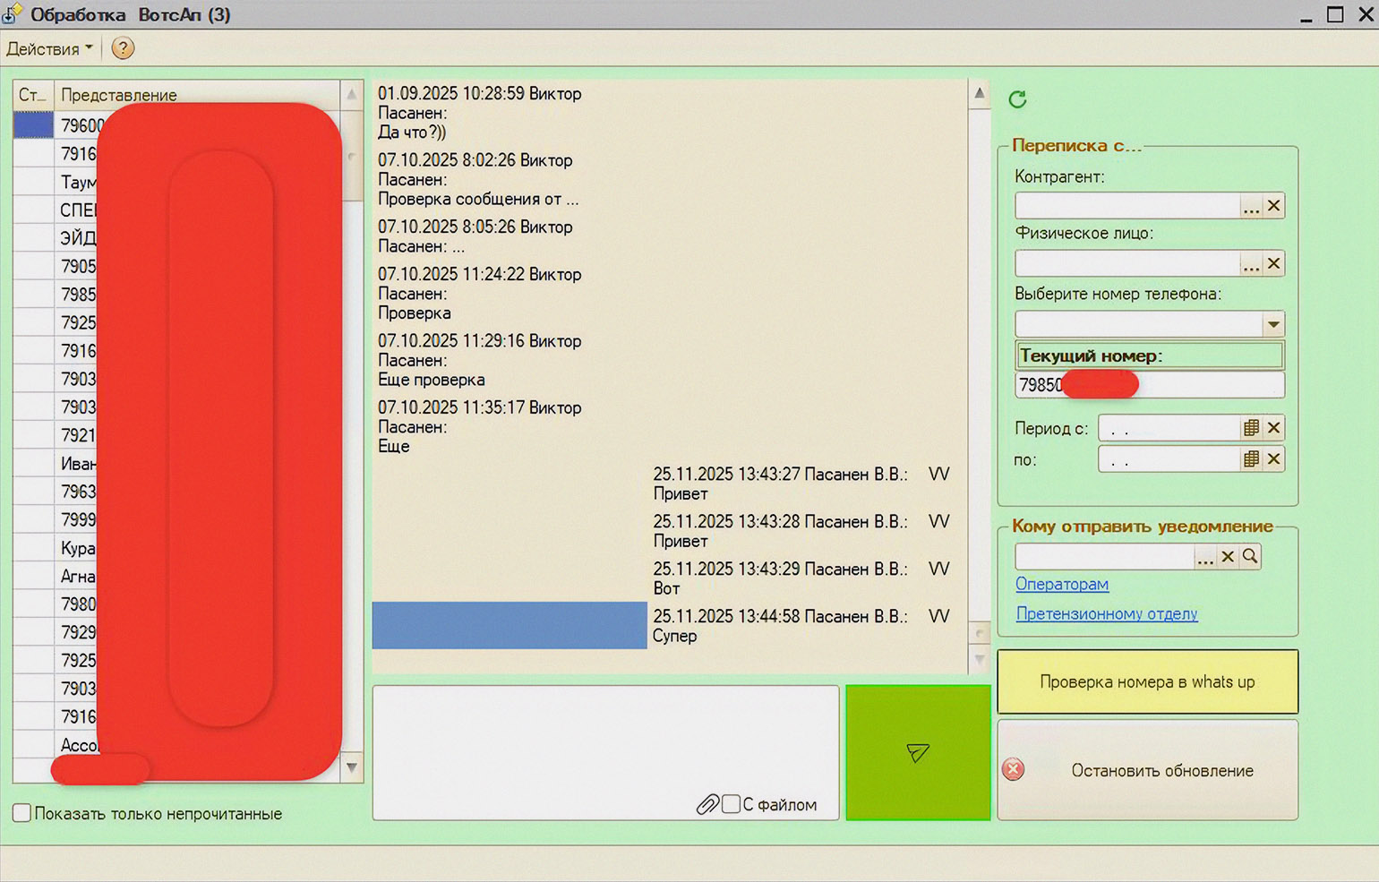Viewport: 1379px width, 882px height.
Task: Clear the Физическое лицо field
Action: [x=1273, y=263]
